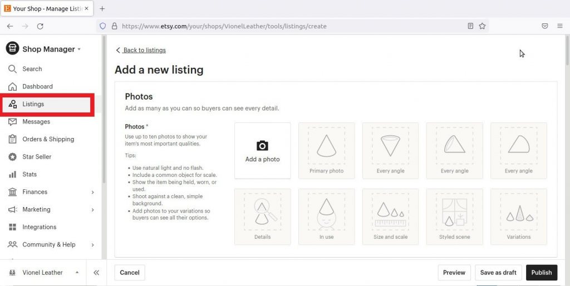The image size is (570, 286).
Task: Select the Primary photo placeholder
Action: [x=326, y=151]
